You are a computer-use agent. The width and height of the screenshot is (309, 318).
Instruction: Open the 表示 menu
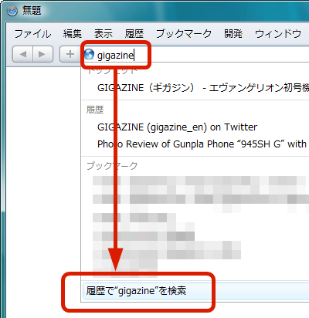pos(104,34)
